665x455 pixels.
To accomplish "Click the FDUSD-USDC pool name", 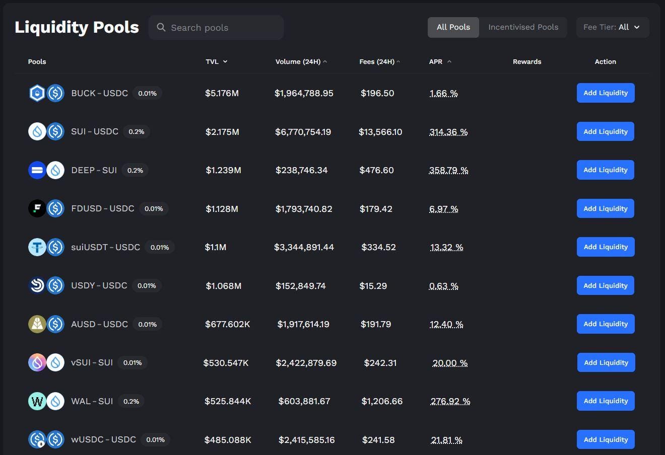I will [103, 208].
